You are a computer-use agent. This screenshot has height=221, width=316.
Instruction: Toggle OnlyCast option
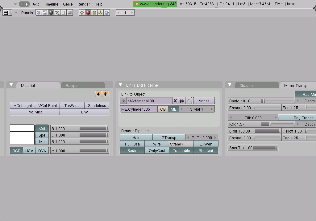157,150
